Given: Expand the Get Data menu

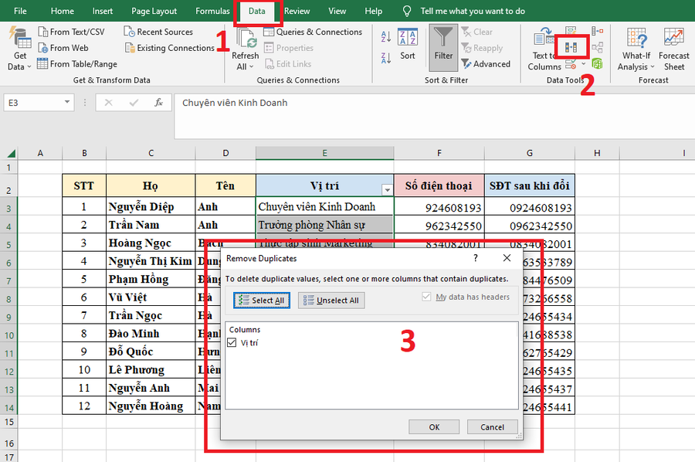Looking at the screenshot, I should click(x=19, y=49).
